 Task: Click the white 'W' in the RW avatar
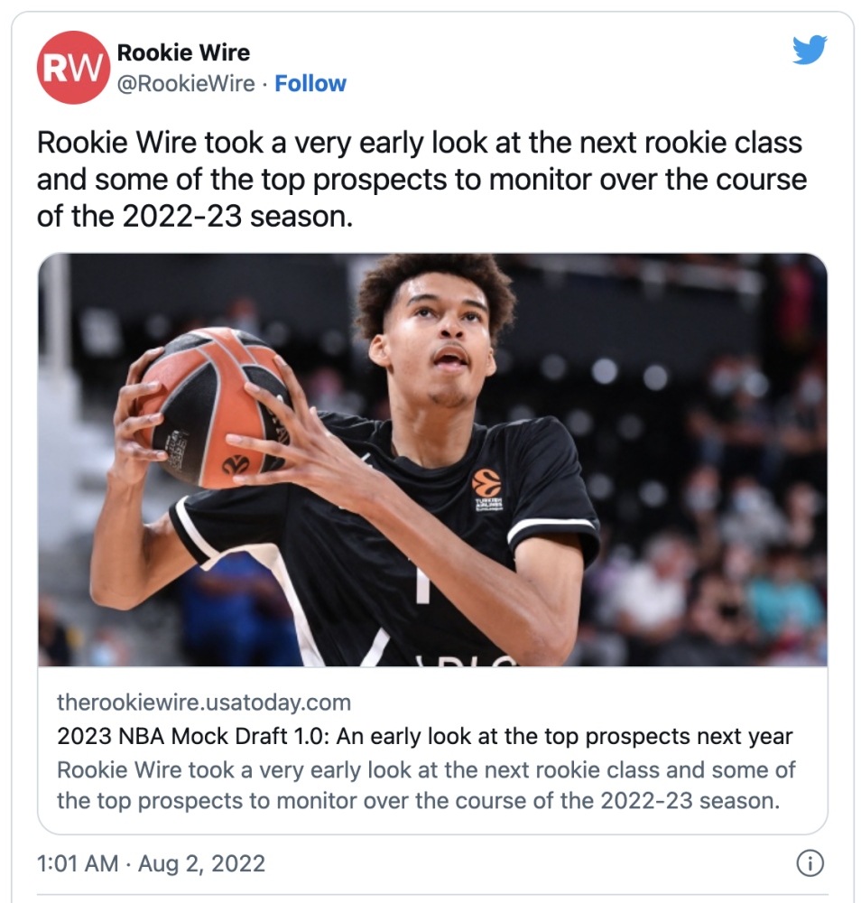click(x=88, y=69)
